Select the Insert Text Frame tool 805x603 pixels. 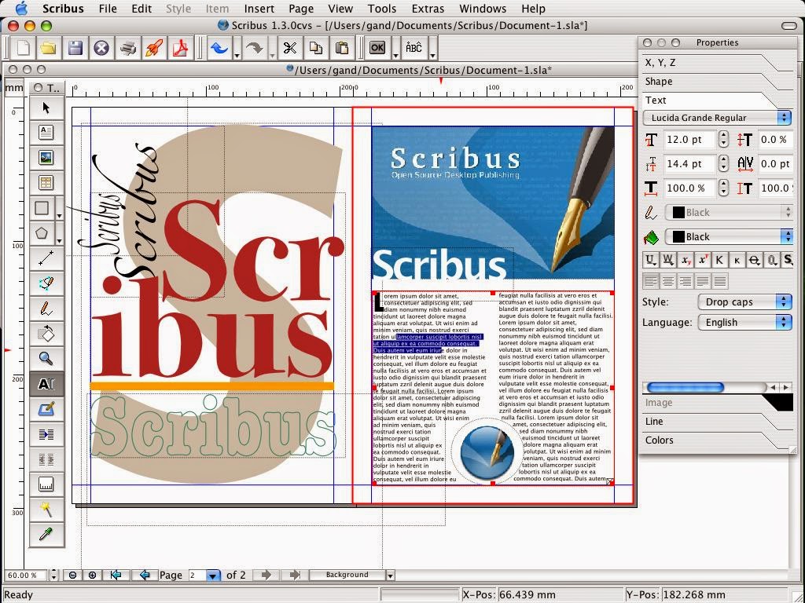point(46,132)
